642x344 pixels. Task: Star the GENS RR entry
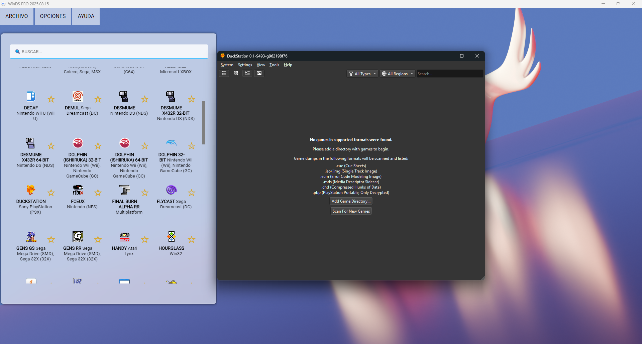98,239
